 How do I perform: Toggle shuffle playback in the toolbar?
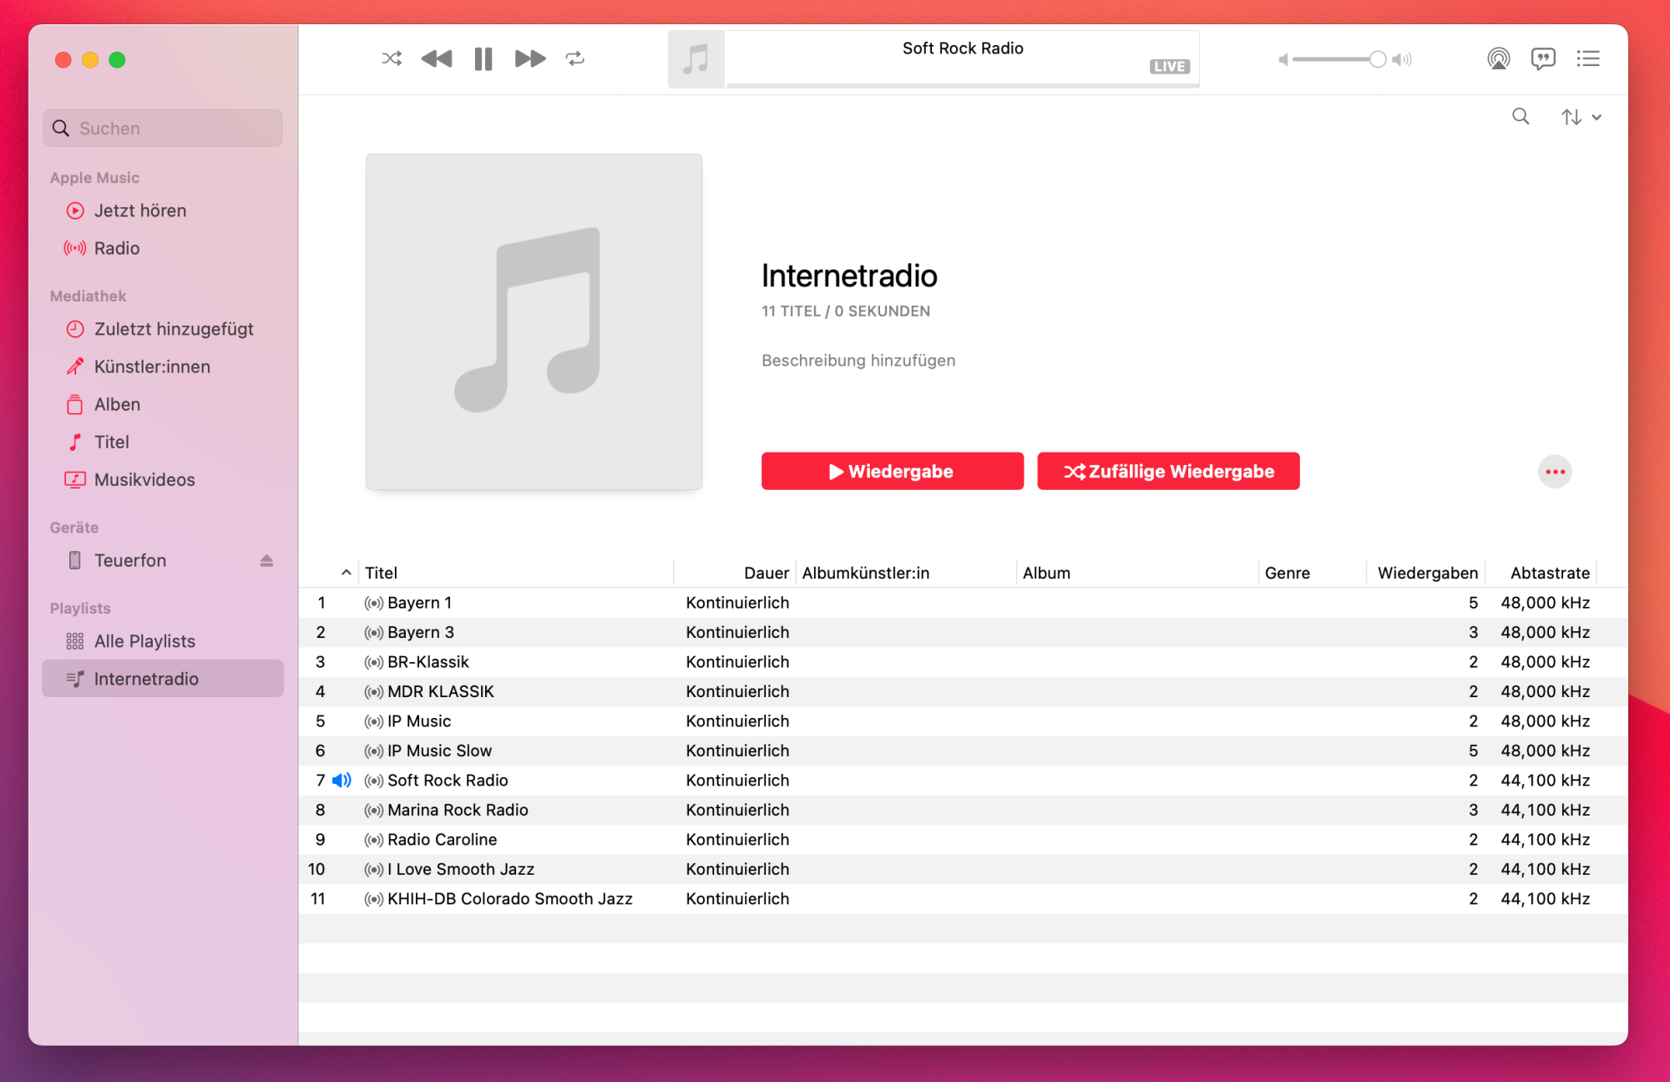coord(391,58)
